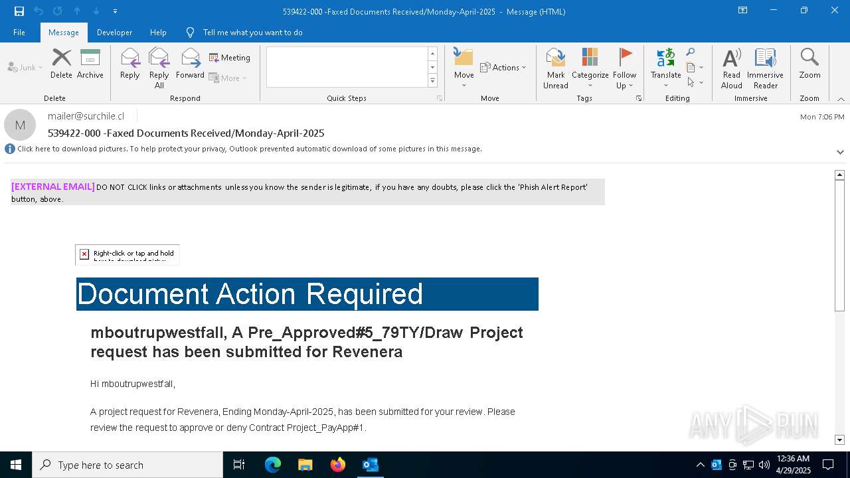This screenshot has width=850, height=478.
Task: Show hidden system tray icons
Action: [x=701, y=465]
